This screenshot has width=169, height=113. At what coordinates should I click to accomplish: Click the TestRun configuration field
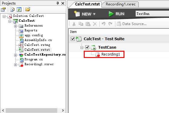coord(152,14)
